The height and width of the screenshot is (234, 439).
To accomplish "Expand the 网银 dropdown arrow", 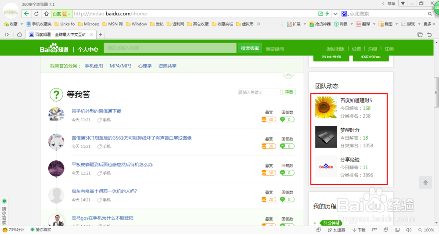I will pyautogui.click(x=352, y=24).
